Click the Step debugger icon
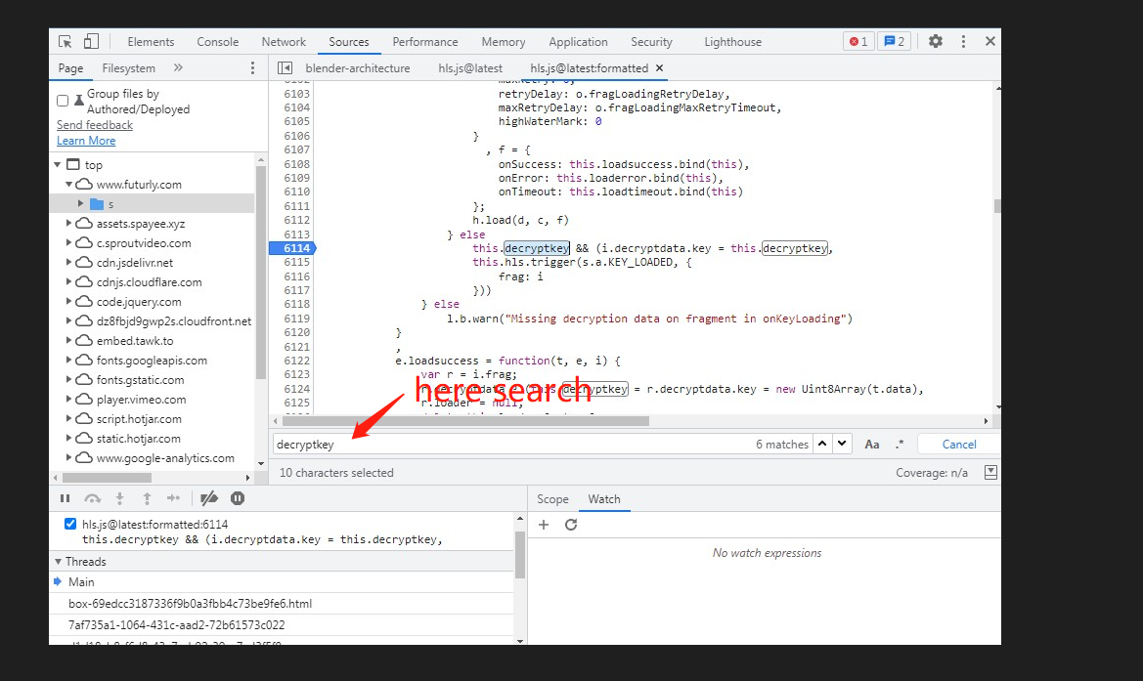 [173, 498]
